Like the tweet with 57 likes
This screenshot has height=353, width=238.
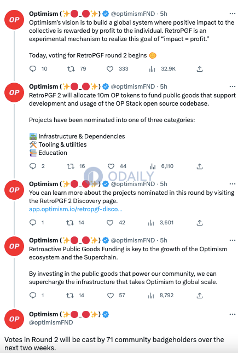pyautogui.click(x=111, y=296)
